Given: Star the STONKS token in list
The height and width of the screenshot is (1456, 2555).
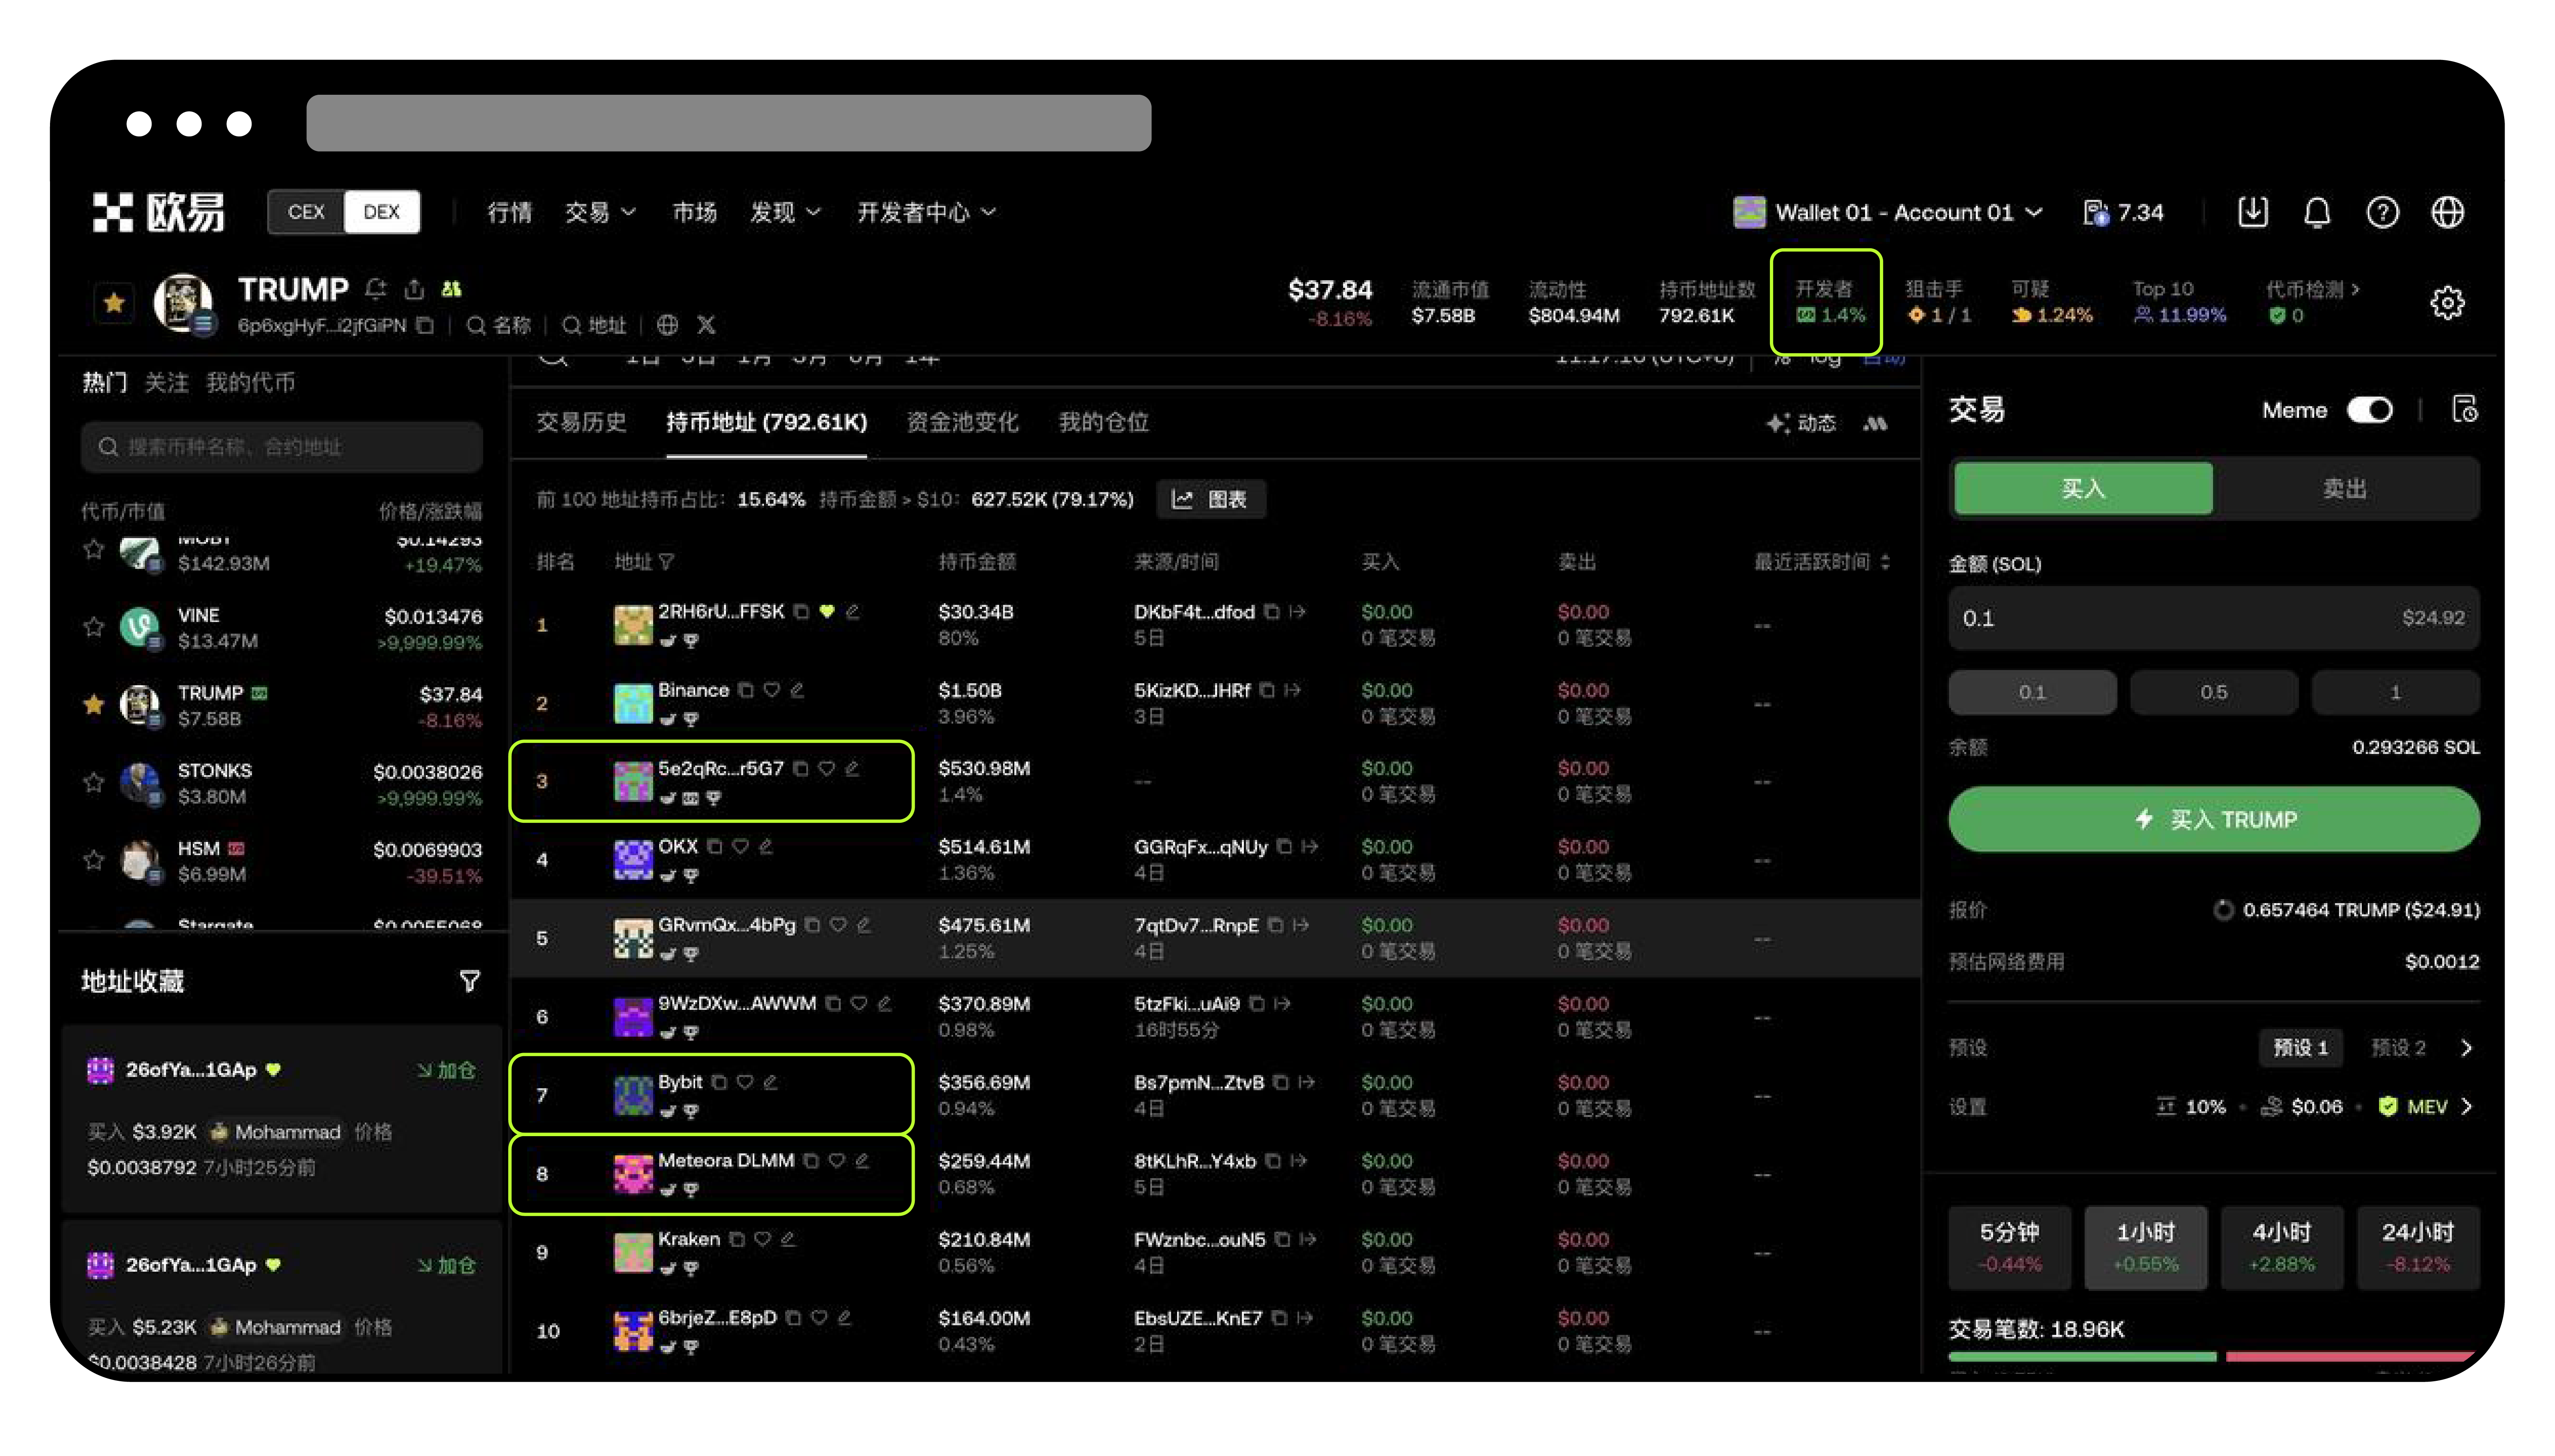Looking at the screenshot, I should [94, 782].
